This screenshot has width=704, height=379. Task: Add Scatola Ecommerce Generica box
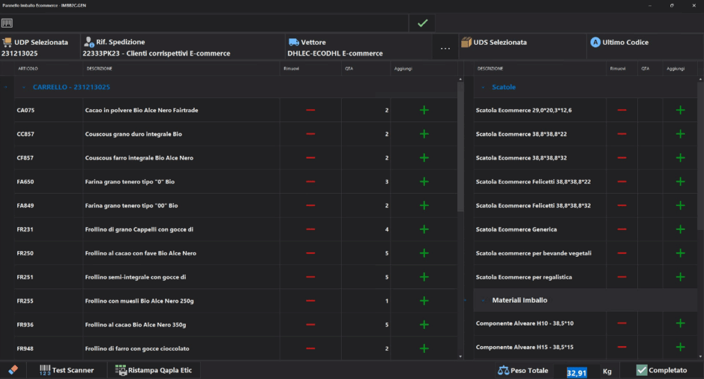click(x=680, y=229)
